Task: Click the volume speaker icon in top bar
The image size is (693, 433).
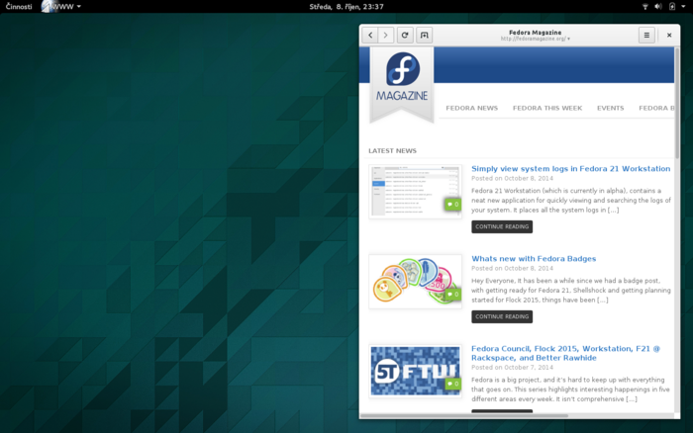Action: [658, 7]
